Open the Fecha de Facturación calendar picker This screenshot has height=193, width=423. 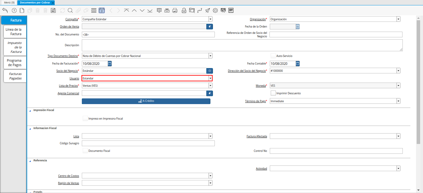click(x=110, y=64)
